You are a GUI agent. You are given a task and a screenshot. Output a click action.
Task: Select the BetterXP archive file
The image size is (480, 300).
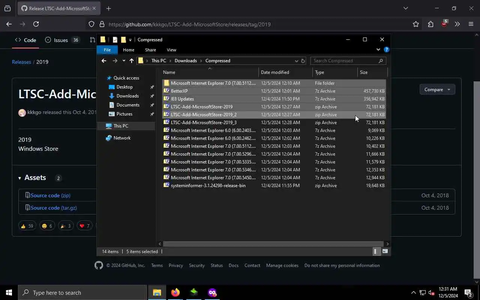(274, 91)
